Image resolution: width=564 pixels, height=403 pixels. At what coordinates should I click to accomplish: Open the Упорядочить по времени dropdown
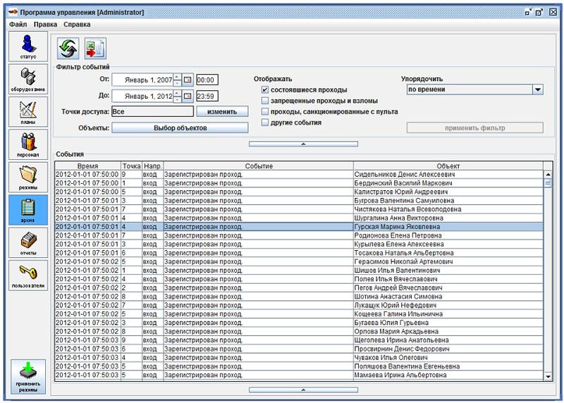[537, 89]
